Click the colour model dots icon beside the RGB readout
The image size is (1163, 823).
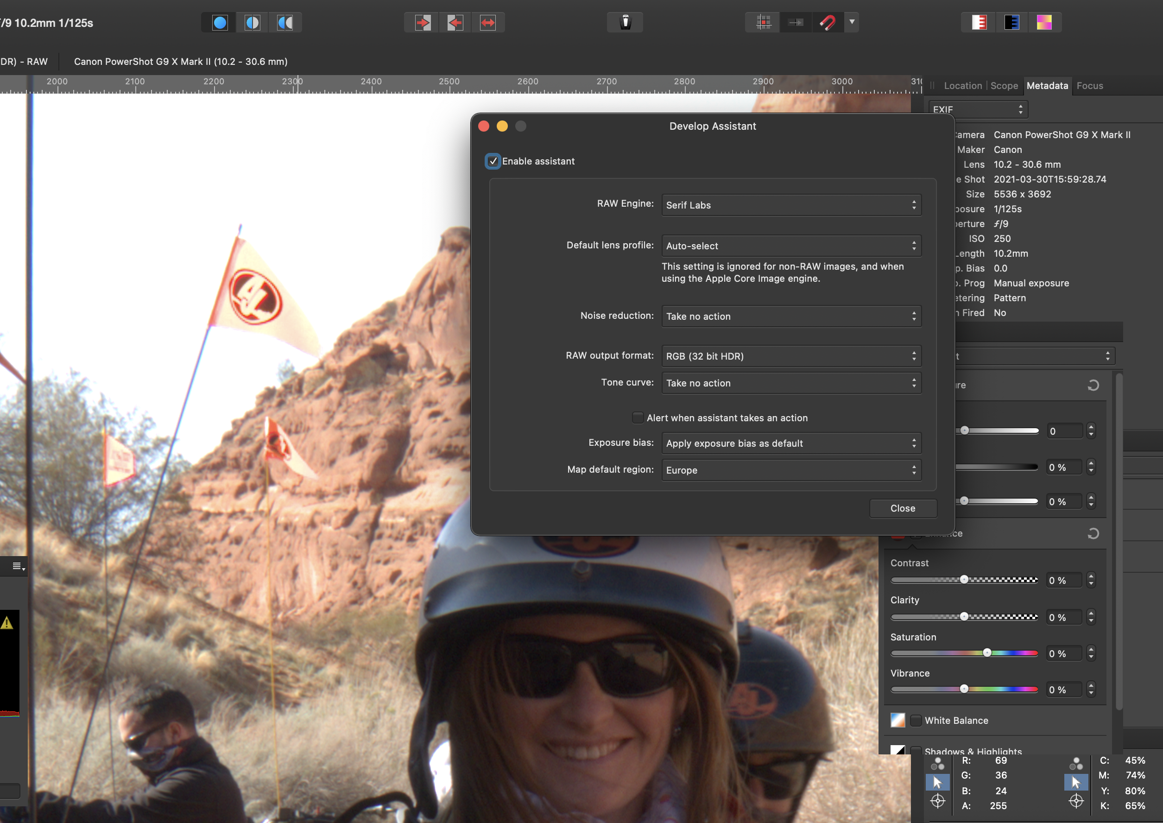pos(937,763)
